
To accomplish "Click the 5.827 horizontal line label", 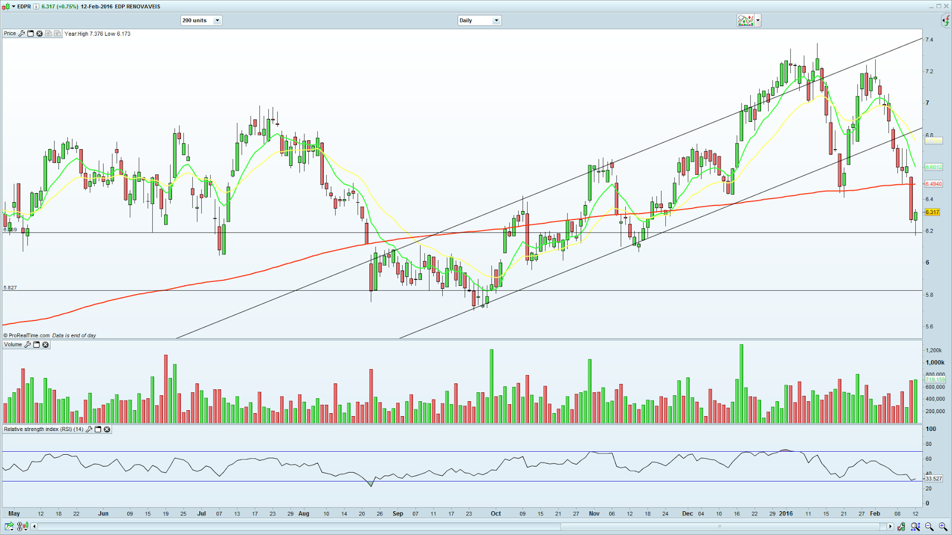I will [x=10, y=288].
